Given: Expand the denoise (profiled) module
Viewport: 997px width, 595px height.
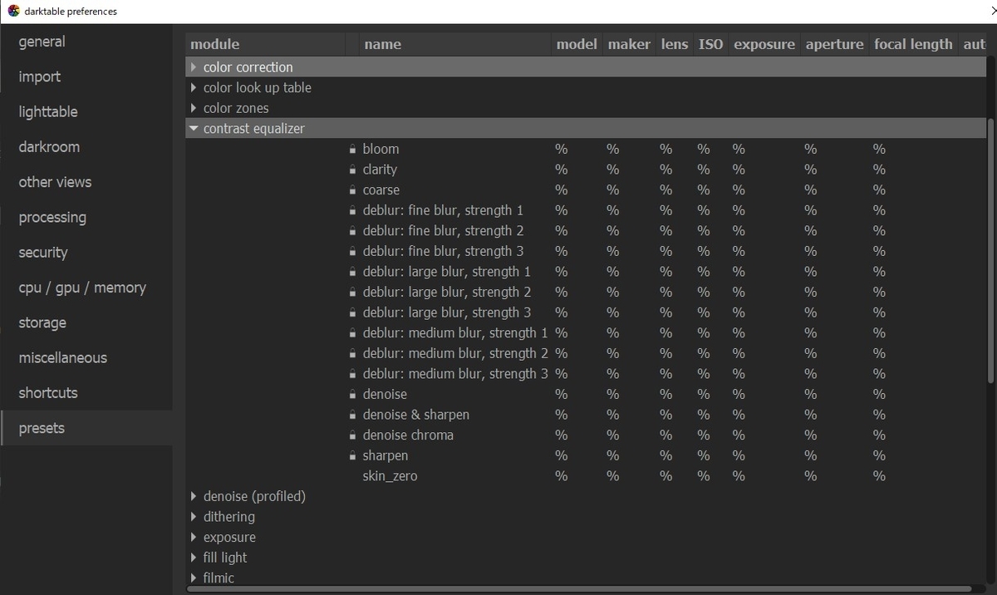Looking at the screenshot, I should 194,496.
